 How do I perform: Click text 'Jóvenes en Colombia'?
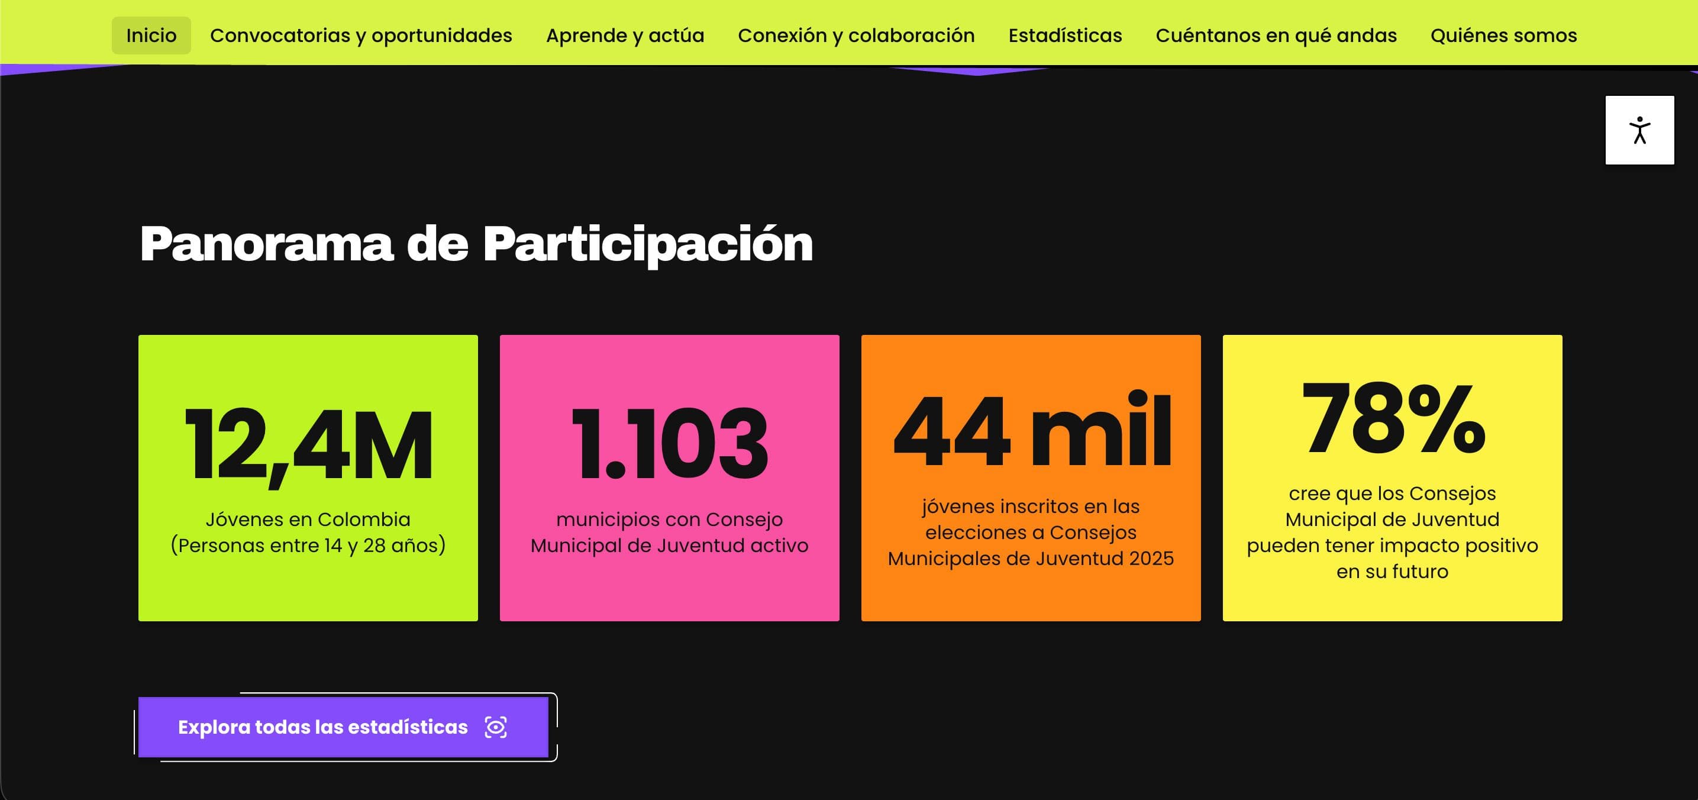click(308, 520)
